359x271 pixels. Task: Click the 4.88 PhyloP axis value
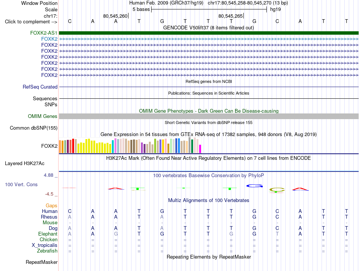48,175
